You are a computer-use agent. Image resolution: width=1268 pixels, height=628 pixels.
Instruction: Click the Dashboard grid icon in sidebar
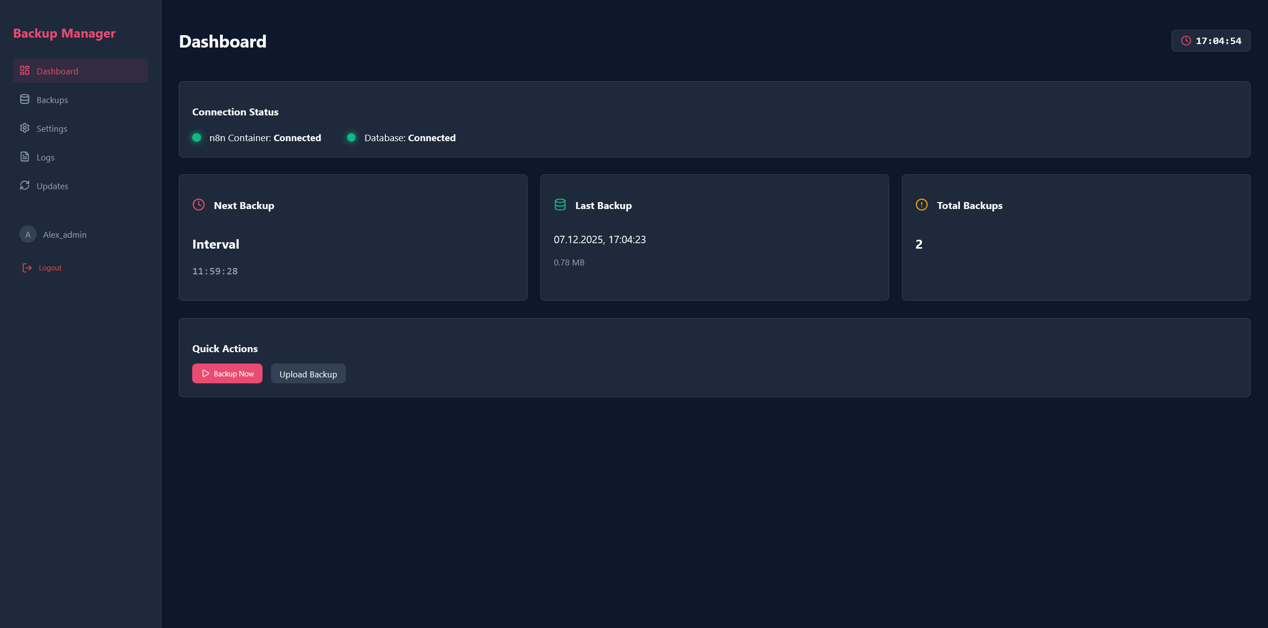(x=25, y=71)
